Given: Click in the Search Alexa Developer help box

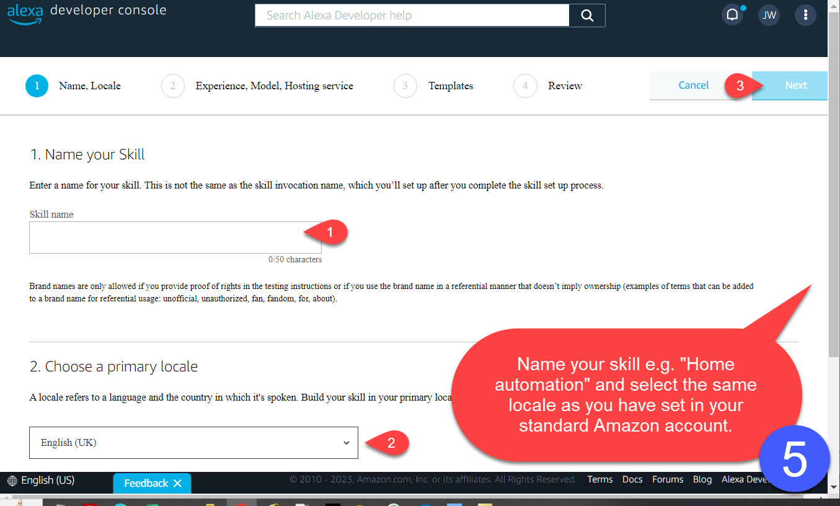Looking at the screenshot, I should [412, 16].
